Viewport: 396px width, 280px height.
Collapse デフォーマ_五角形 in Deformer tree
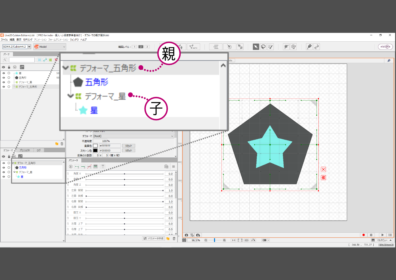tap(13, 163)
